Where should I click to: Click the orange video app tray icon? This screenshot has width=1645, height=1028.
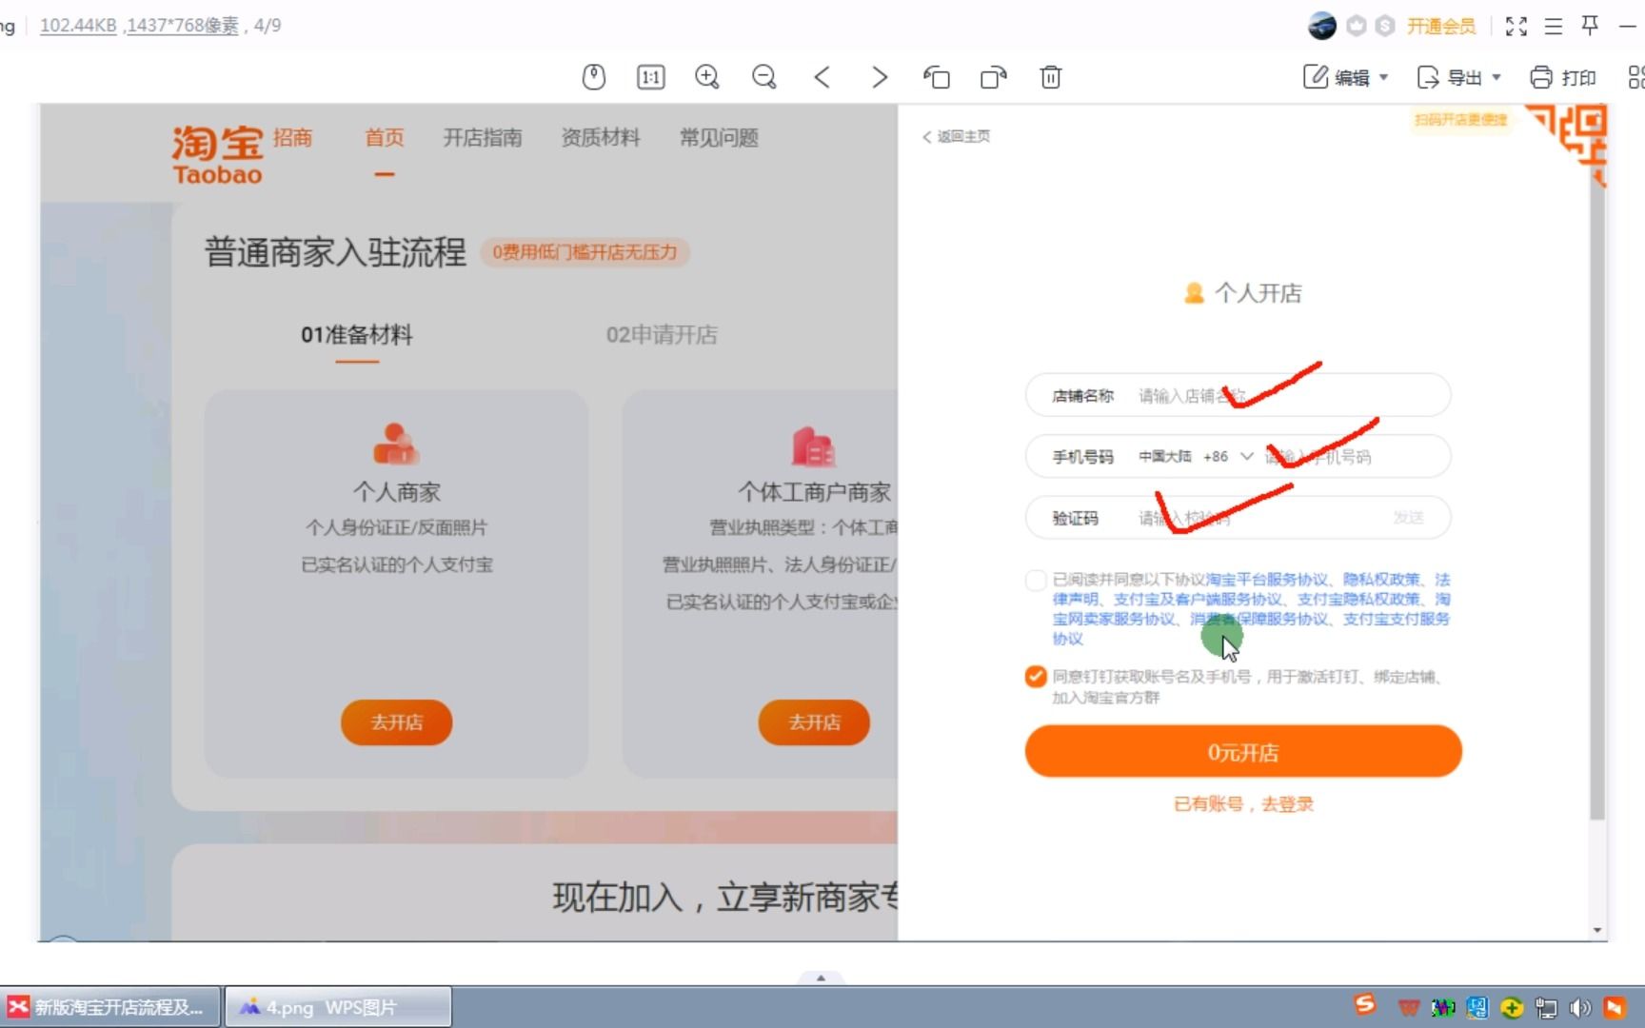click(x=1615, y=1007)
